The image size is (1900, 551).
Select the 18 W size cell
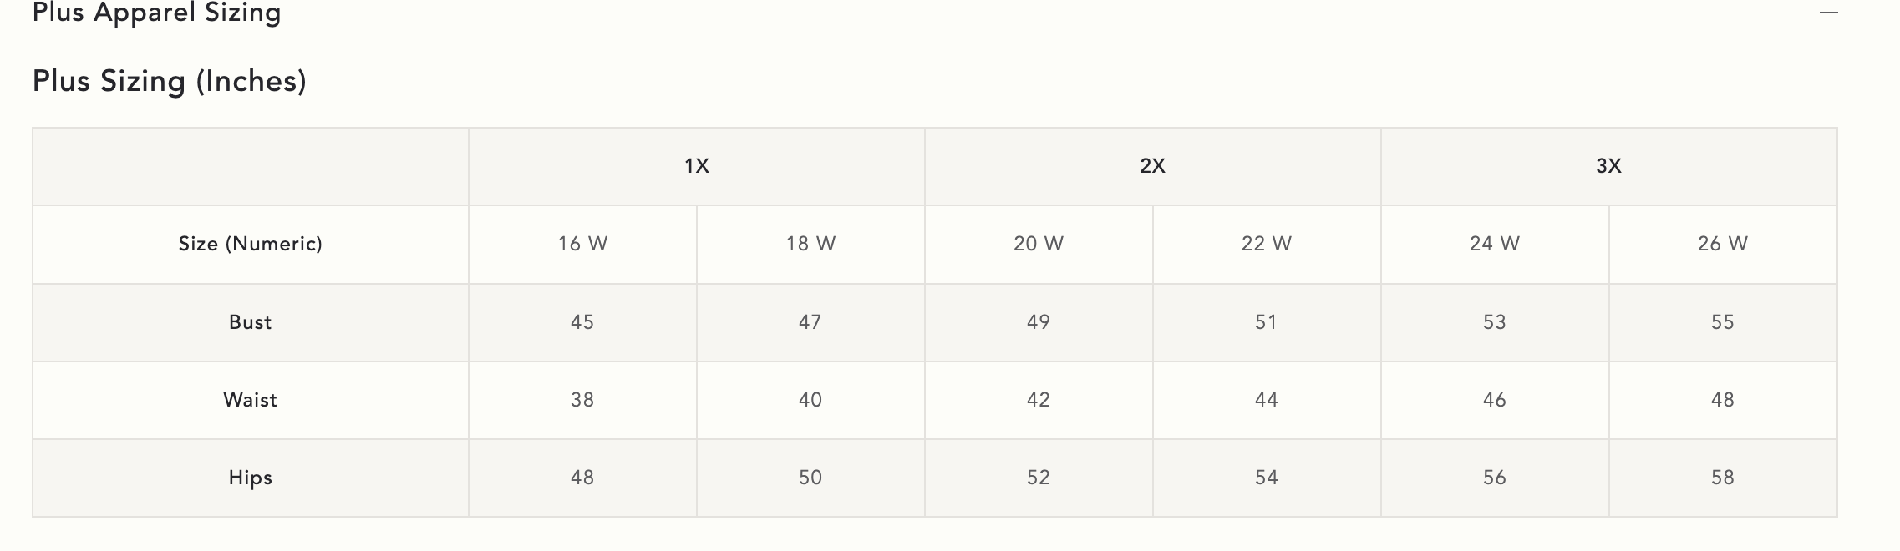[x=810, y=244]
